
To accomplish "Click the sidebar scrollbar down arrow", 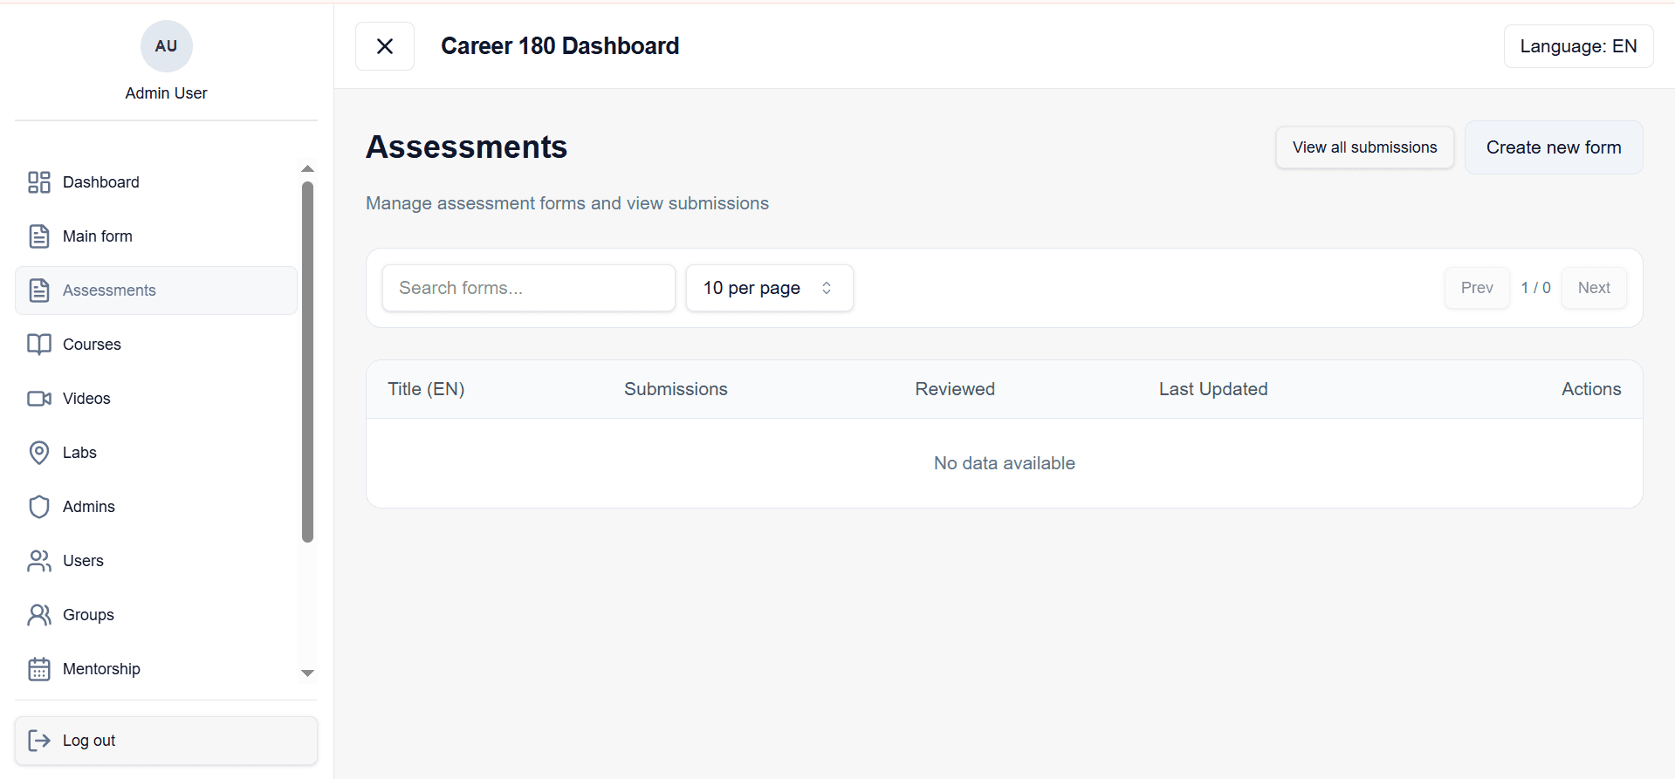I will click(x=307, y=673).
